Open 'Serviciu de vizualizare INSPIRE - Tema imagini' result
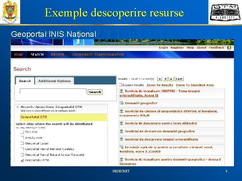The image size is (242, 181). point(160,93)
